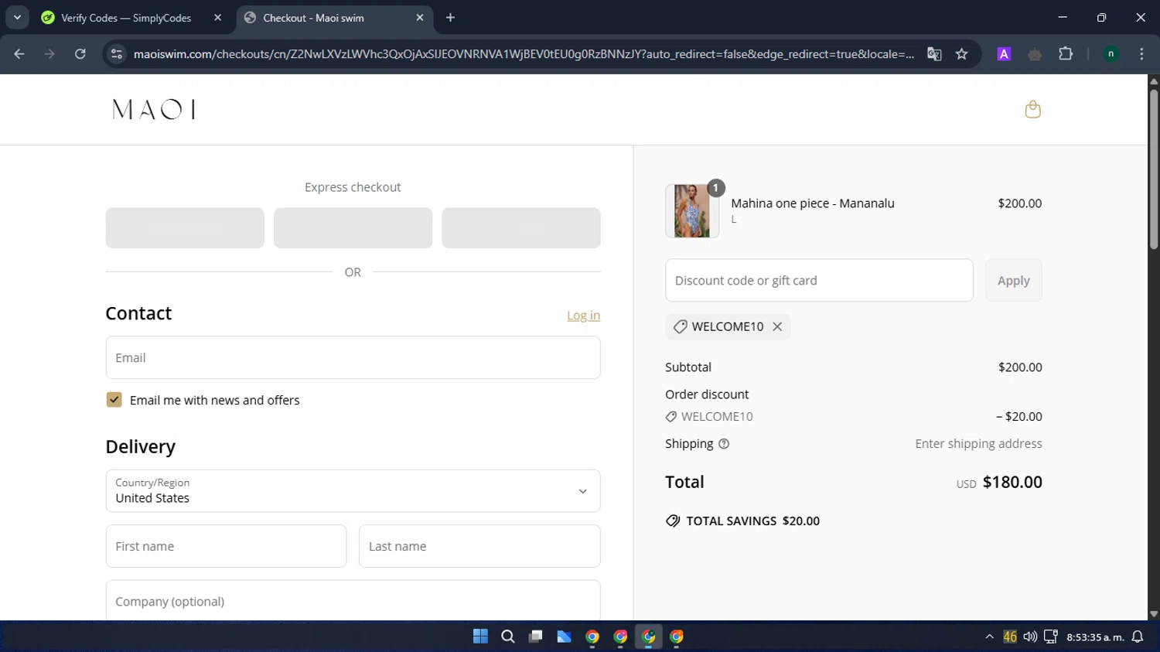Click the Total $180.00 amount

click(x=1012, y=482)
